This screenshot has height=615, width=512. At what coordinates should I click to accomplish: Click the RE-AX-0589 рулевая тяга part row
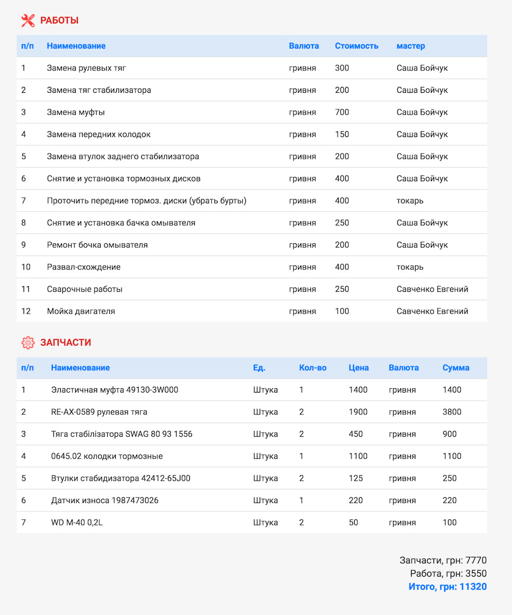[99, 412]
